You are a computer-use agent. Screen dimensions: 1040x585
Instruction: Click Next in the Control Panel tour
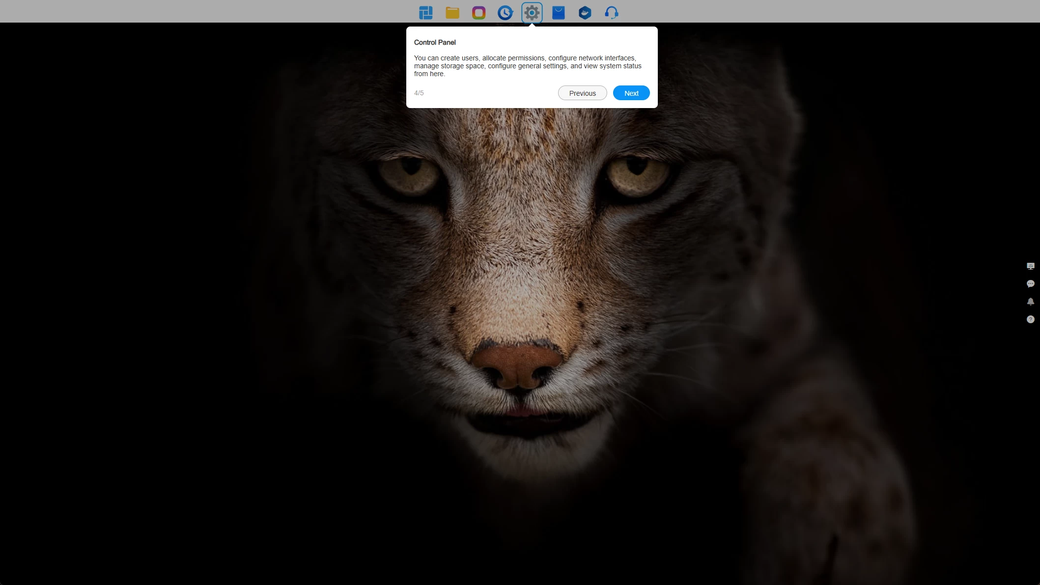pyautogui.click(x=631, y=93)
